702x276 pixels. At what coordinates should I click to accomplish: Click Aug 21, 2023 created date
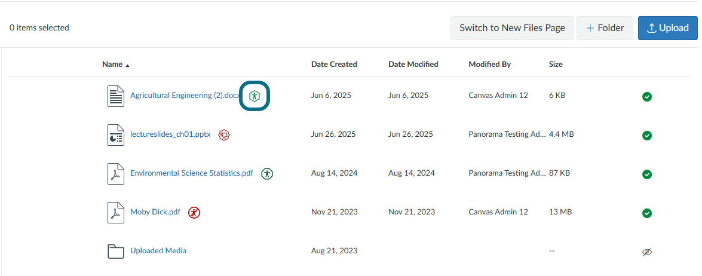coord(335,251)
